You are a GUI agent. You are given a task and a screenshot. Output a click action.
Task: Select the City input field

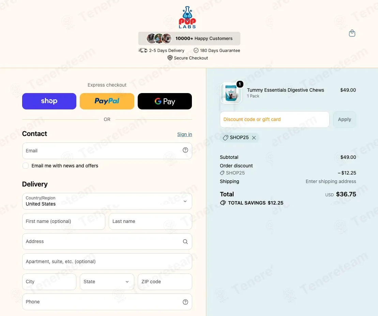[49, 282]
